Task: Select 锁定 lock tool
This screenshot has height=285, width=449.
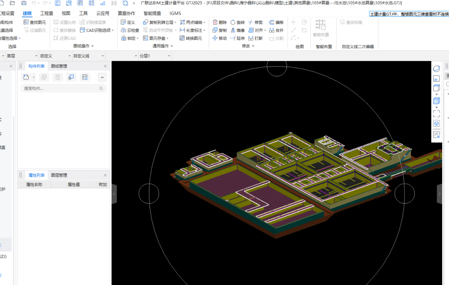Action: click(x=130, y=38)
